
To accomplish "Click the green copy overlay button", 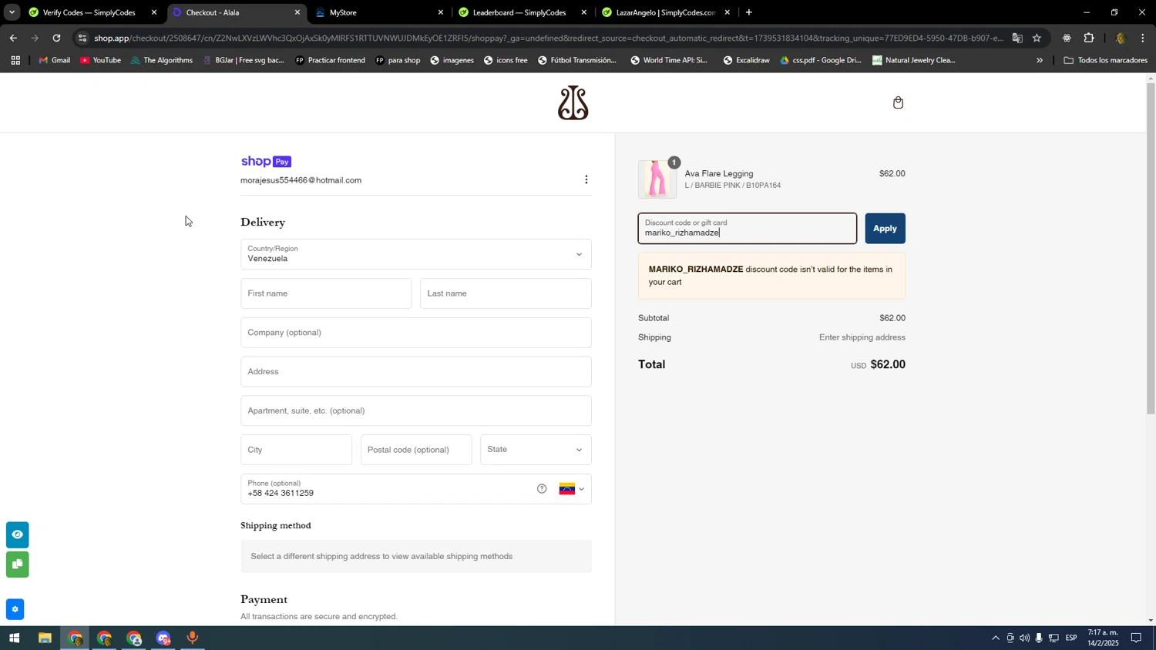I will pos(17,565).
